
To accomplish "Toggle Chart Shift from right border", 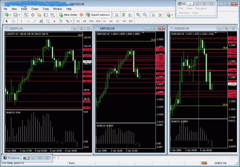I will (x=160, y=15).
